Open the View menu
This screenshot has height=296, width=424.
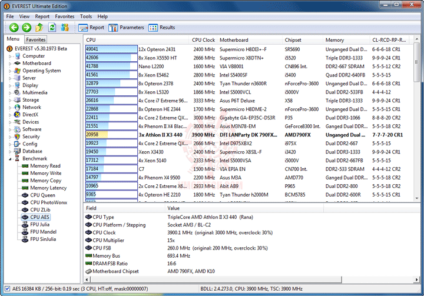point(24,16)
